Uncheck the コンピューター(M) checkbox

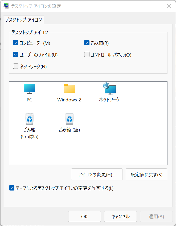[16, 43]
